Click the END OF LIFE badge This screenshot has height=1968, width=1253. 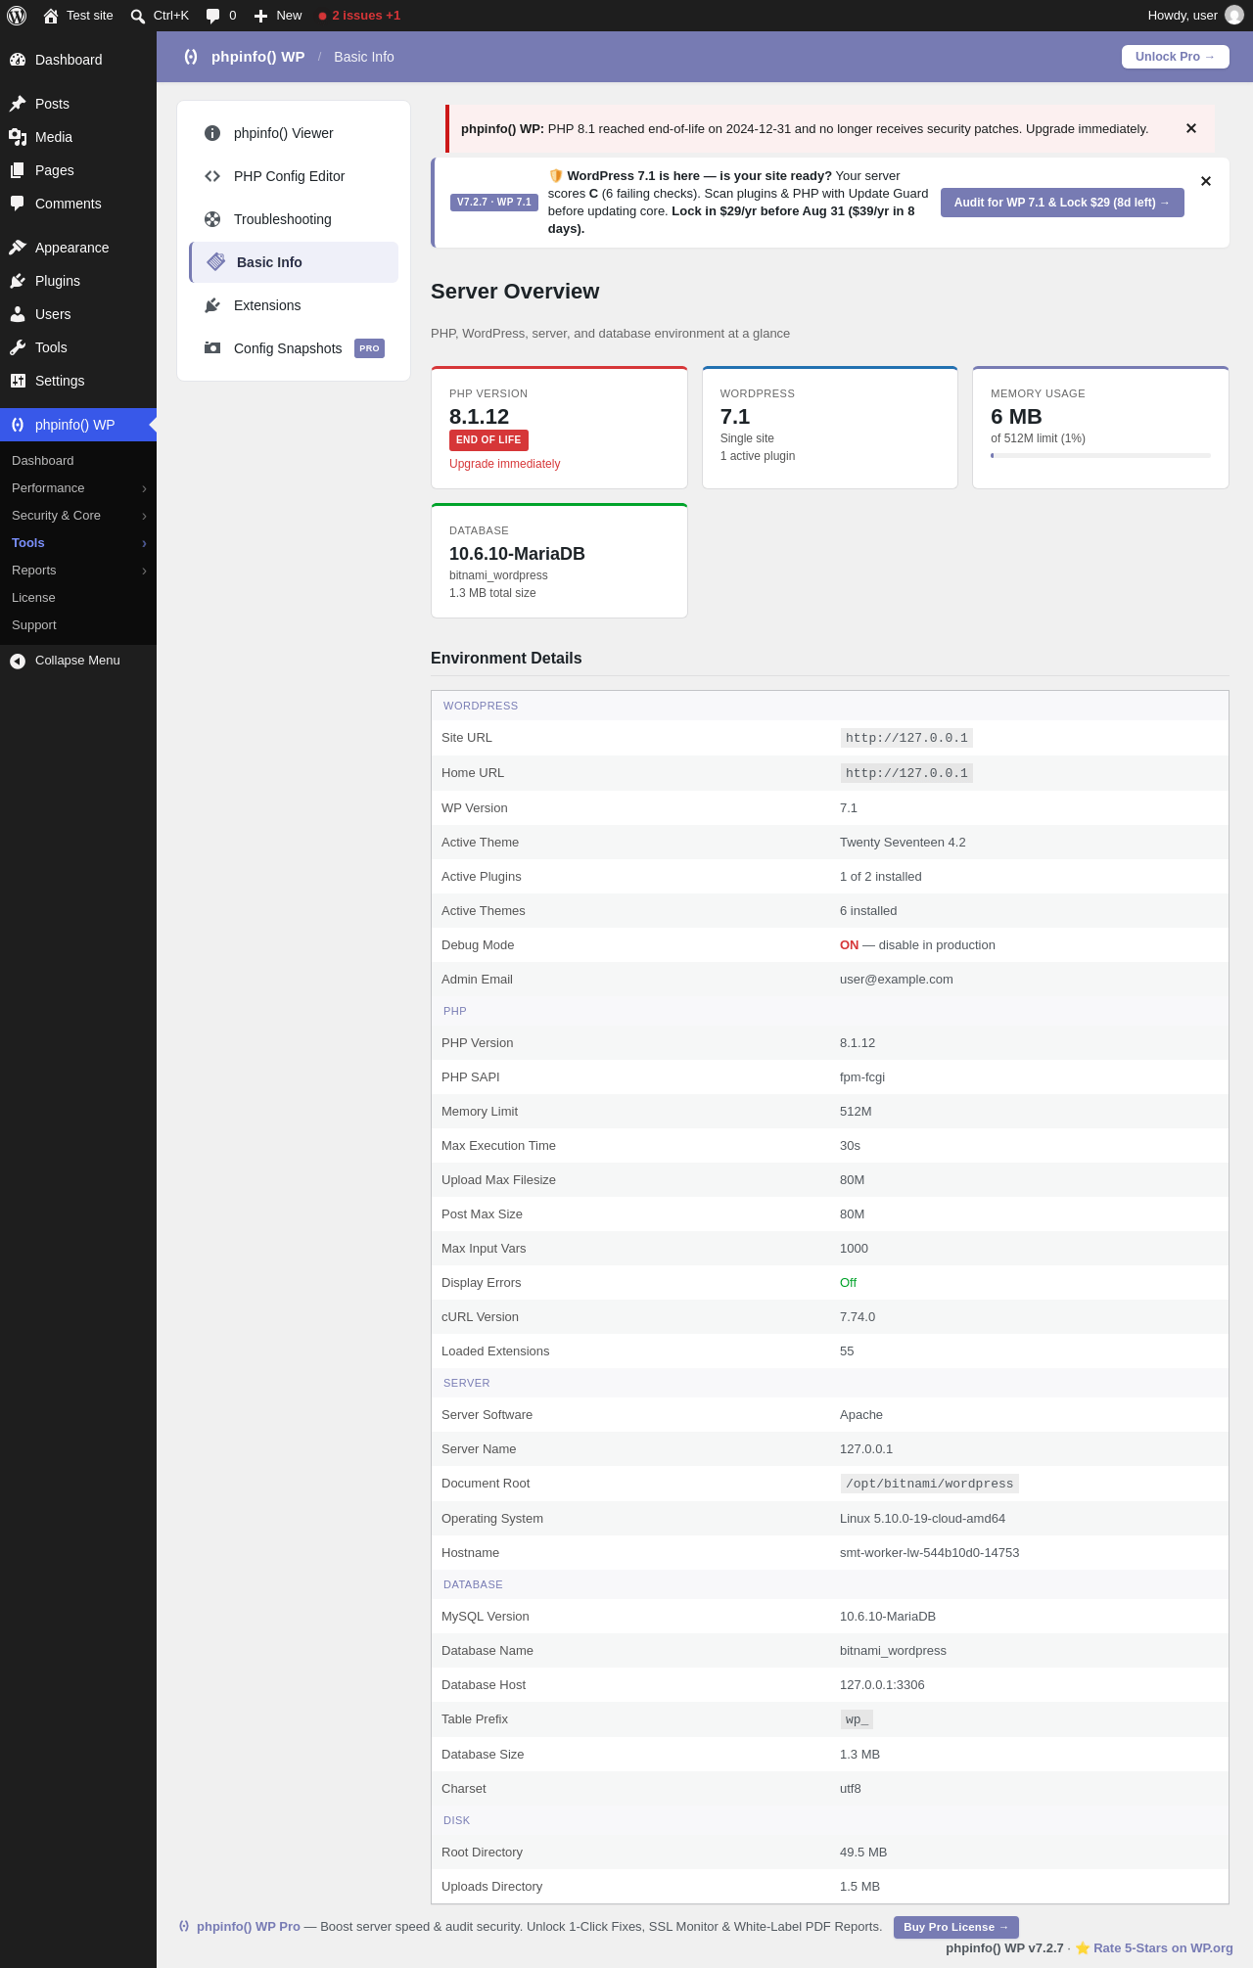pos(488,440)
